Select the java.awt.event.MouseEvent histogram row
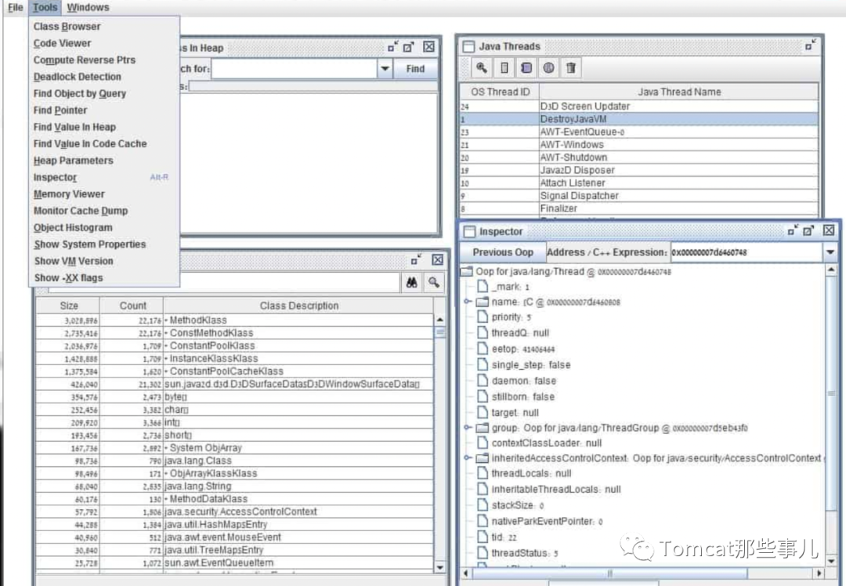The image size is (846, 586). click(x=235, y=537)
